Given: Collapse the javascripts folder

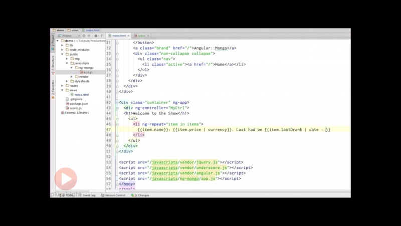Looking at the screenshot, I should point(67,63).
